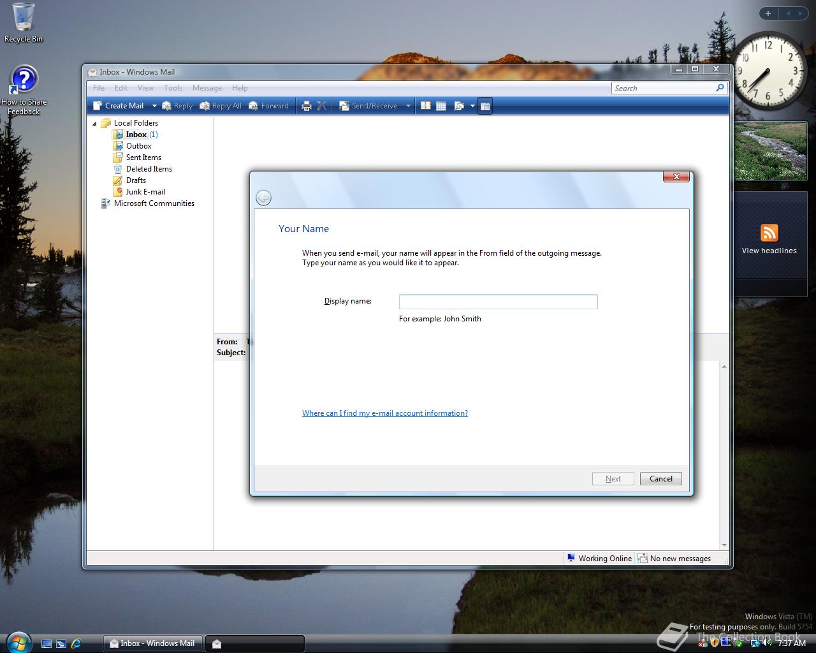Screen dimensions: 816x653
Task: Select the Outbox folder
Action: click(x=133, y=146)
